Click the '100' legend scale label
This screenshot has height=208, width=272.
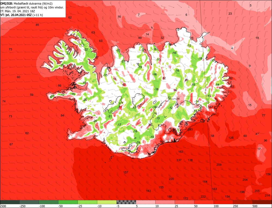click(x=216, y=206)
